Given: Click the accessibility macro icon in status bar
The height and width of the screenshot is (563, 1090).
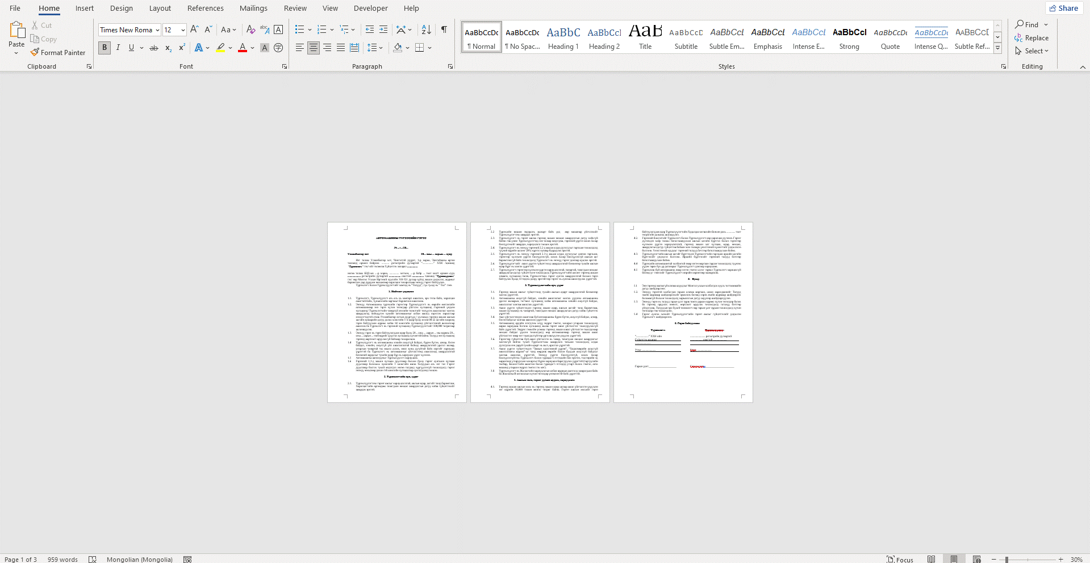Looking at the screenshot, I should click(x=187, y=559).
